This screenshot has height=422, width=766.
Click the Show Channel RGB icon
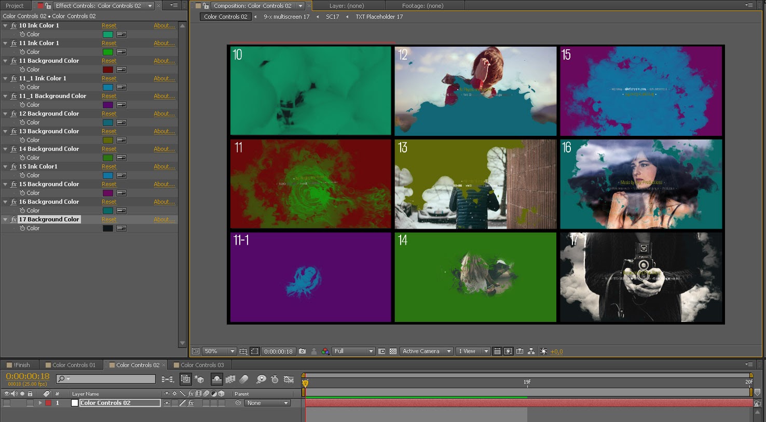point(325,351)
